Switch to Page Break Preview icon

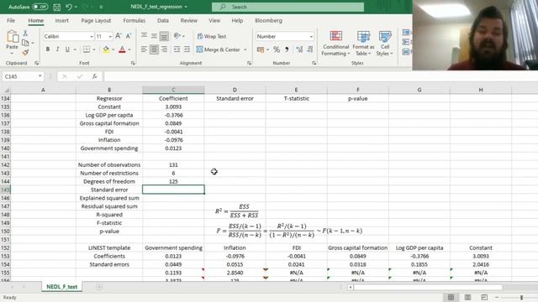484,297
